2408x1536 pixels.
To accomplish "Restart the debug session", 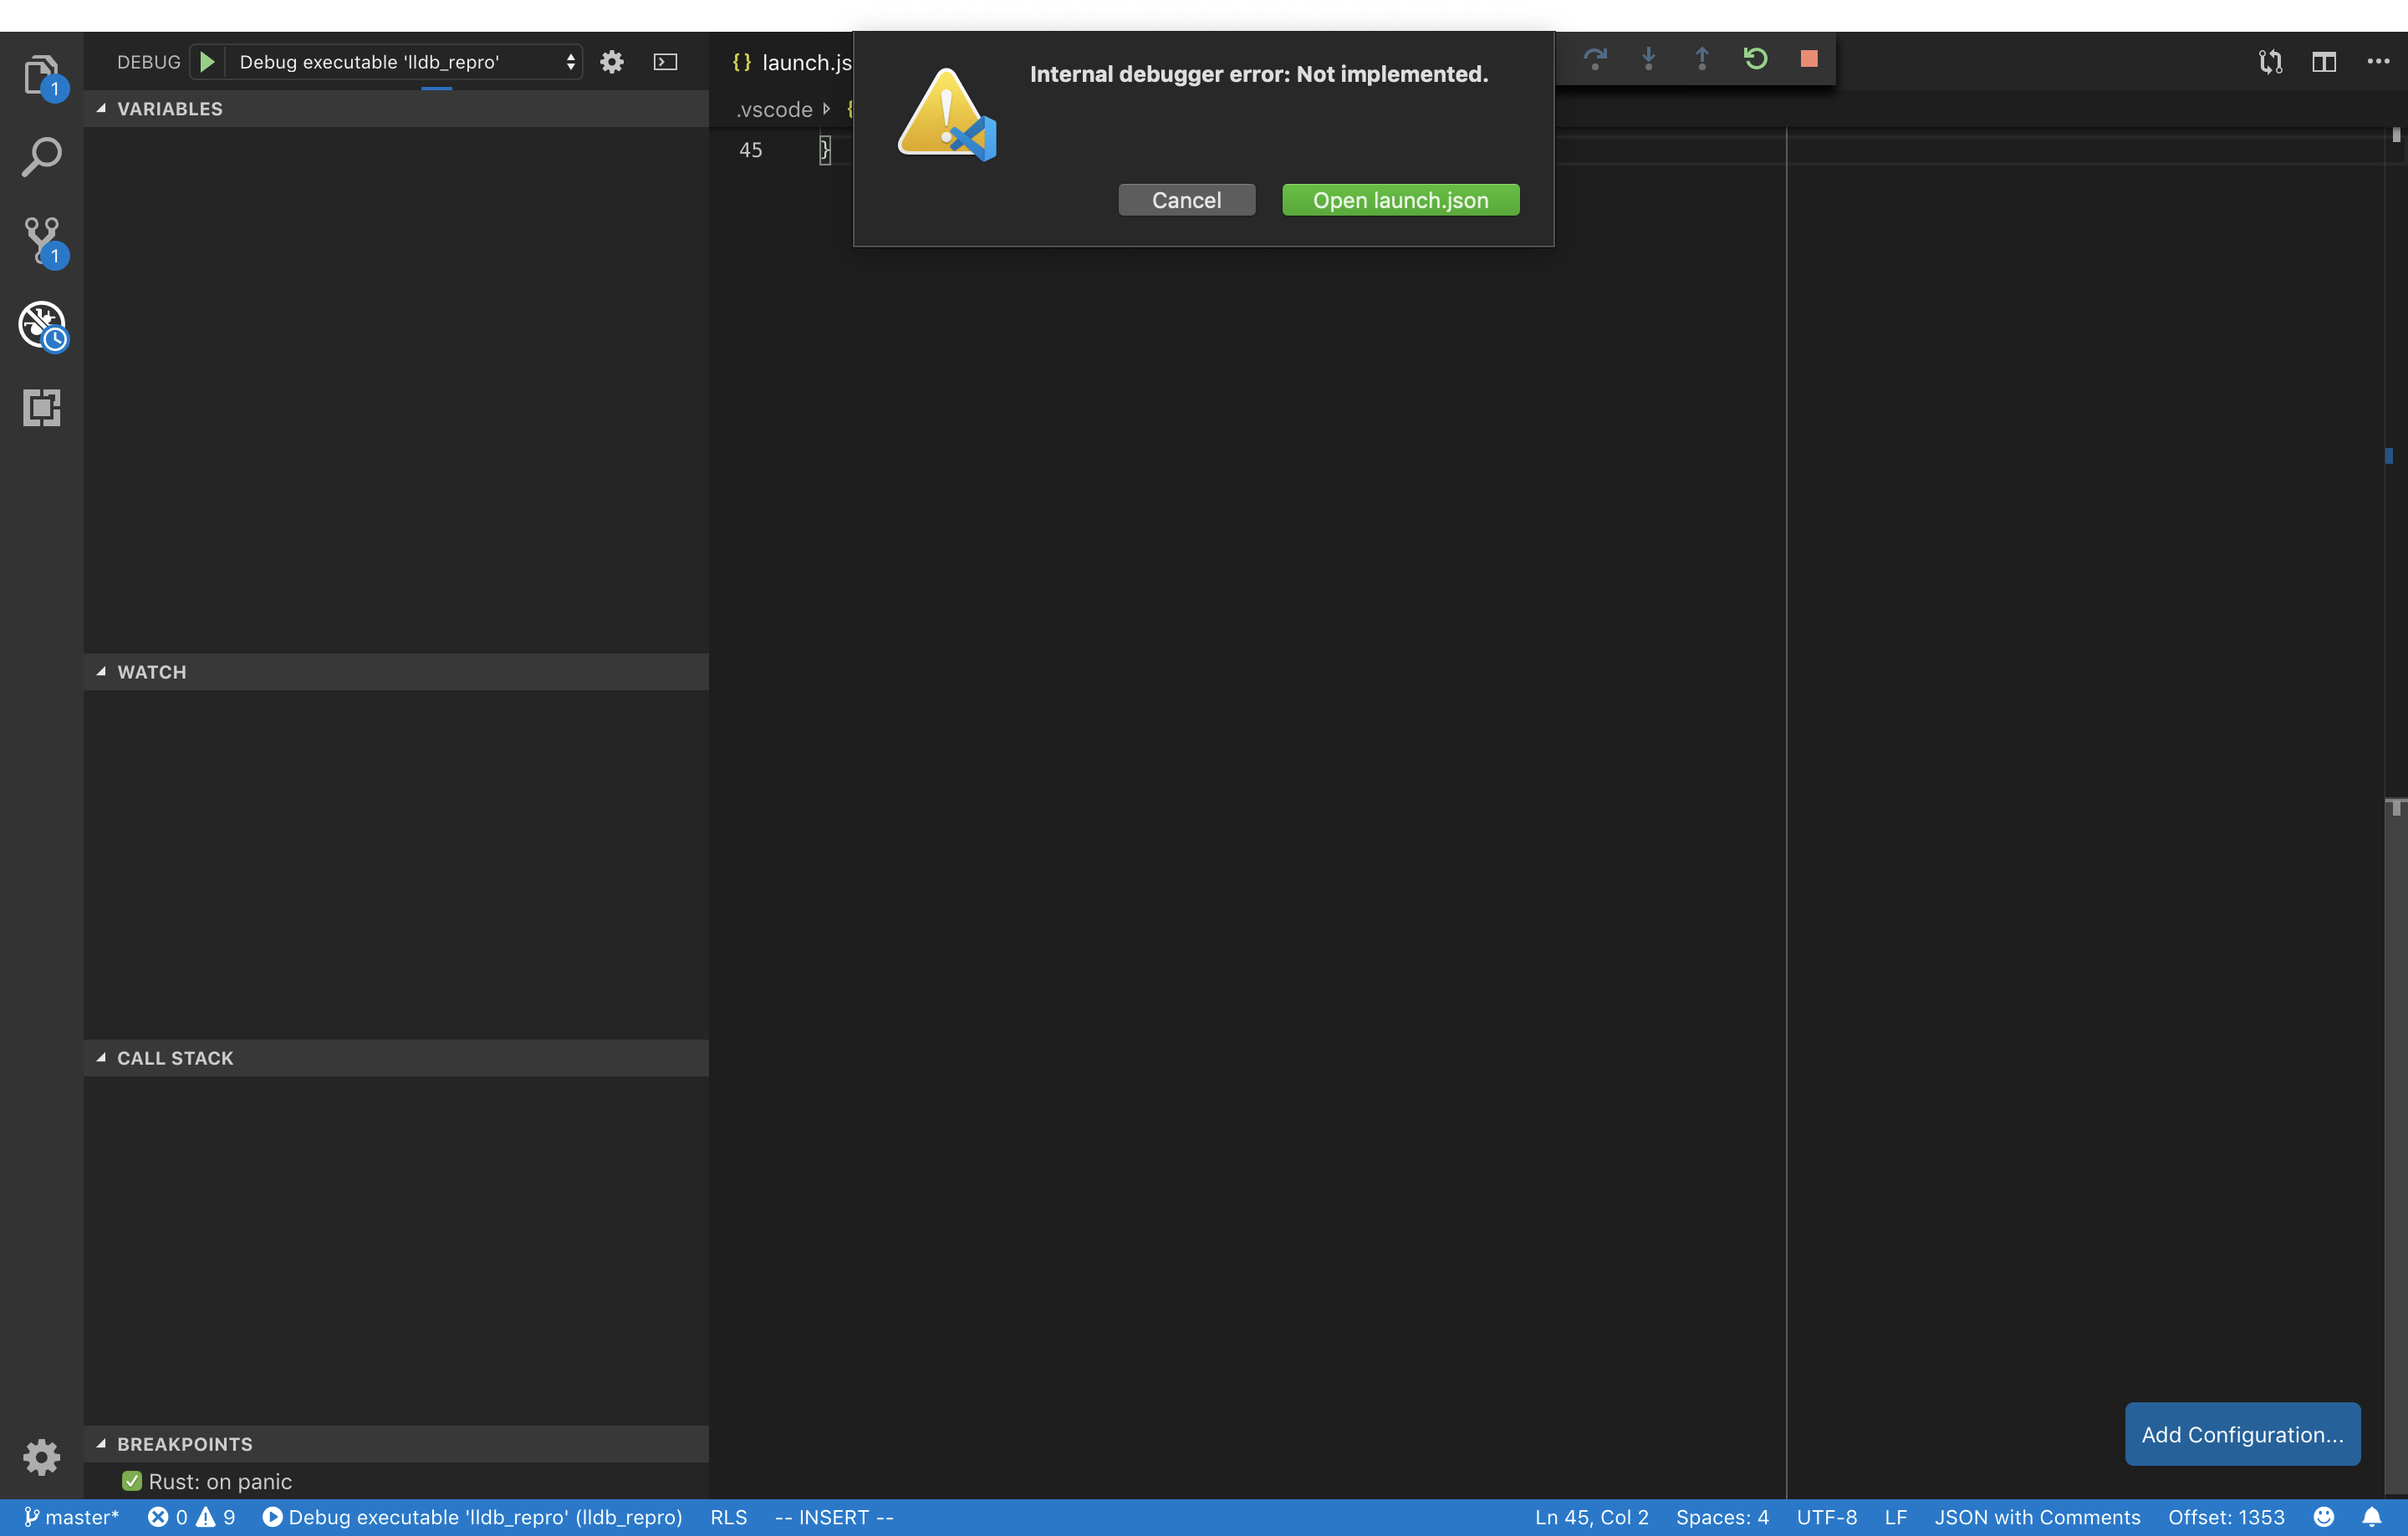I will 1754,59.
